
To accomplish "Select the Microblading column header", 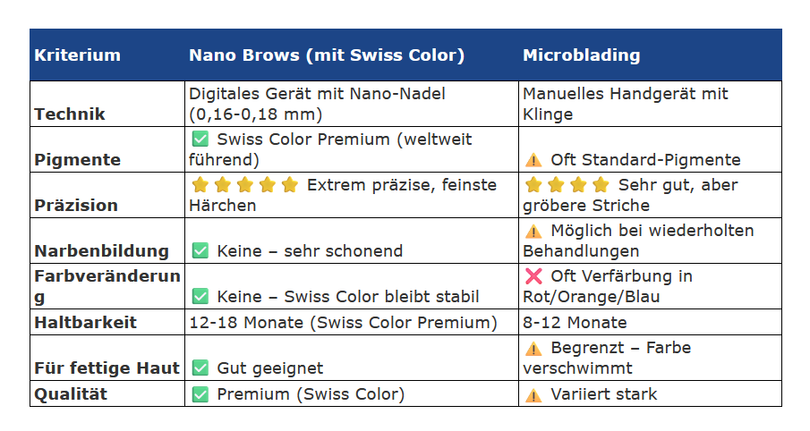I will click(x=582, y=55).
